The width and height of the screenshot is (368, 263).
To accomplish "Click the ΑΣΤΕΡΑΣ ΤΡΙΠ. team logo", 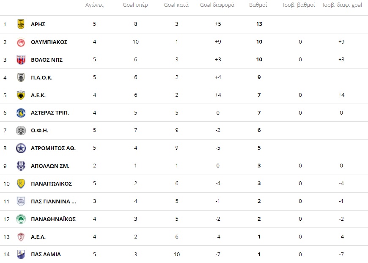I will [x=21, y=113].
